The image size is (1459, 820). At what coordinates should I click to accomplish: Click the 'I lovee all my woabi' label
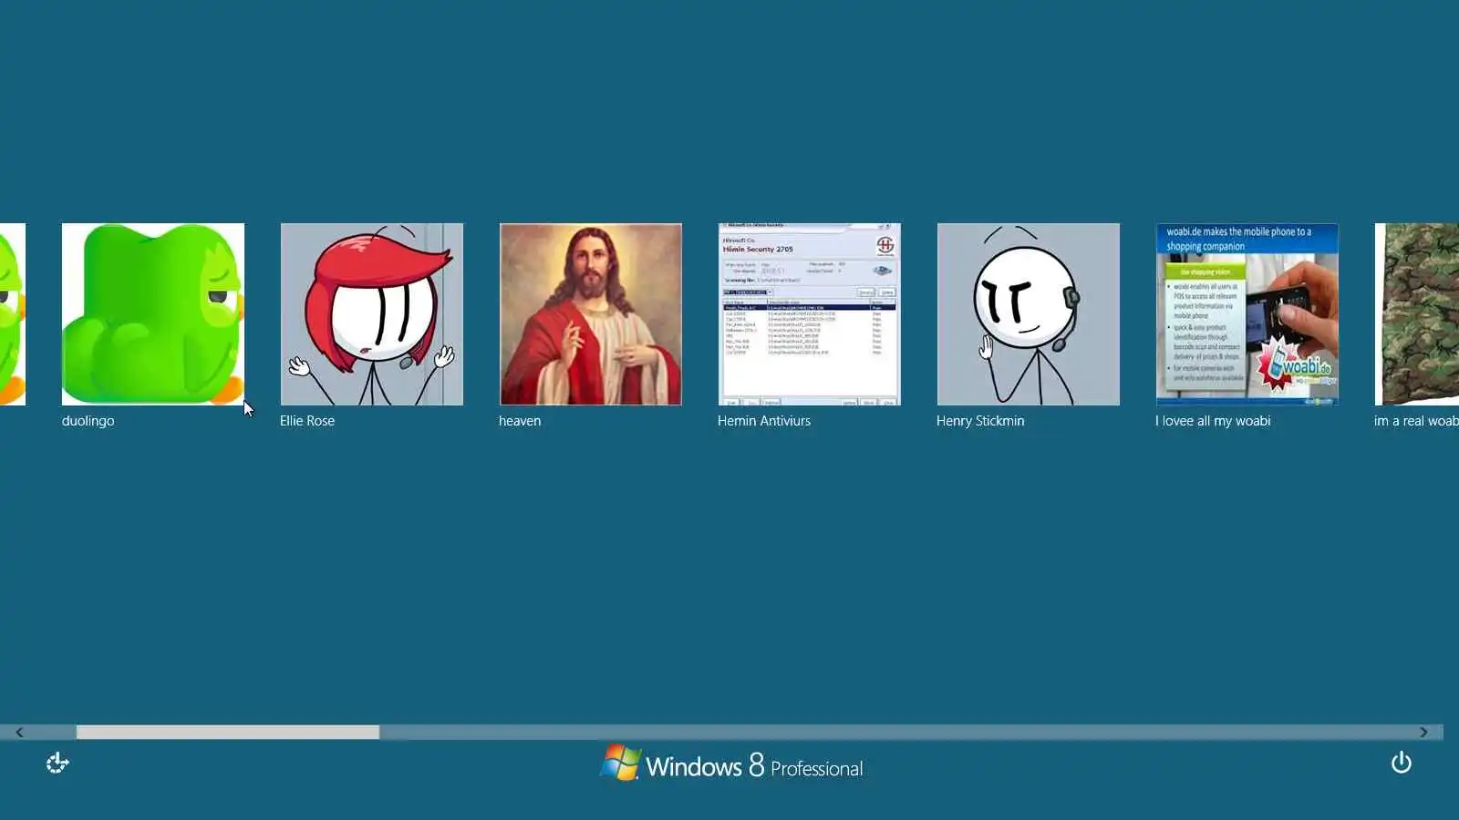click(x=1213, y=421)
